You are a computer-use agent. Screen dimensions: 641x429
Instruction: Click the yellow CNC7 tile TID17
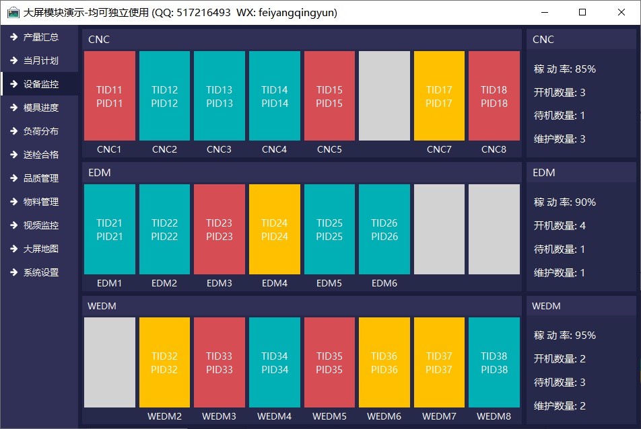click(x=439, y=96)
